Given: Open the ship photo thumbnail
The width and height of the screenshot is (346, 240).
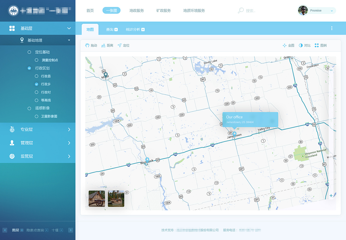Looking at the screenshot, I should tap(116, 199).
